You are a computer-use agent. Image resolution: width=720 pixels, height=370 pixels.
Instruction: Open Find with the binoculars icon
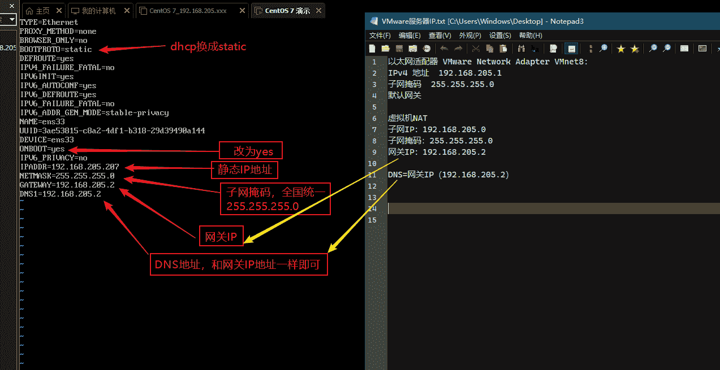pyautogui.click(x=521, y=49)
